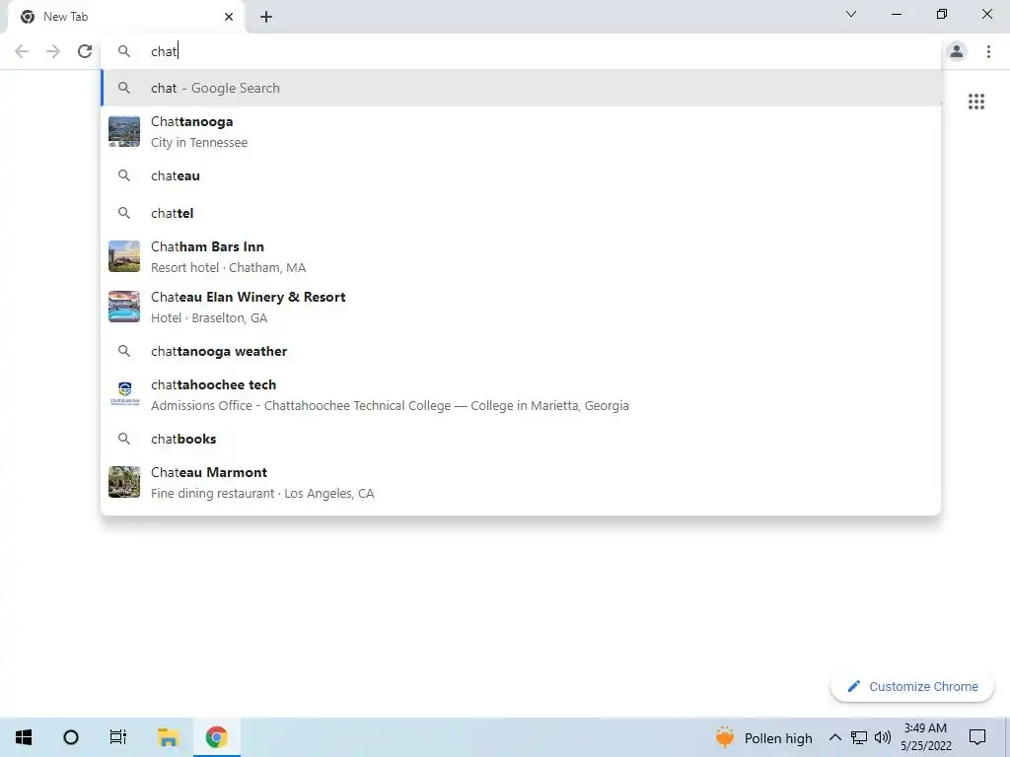Screen dimensions: 1010x757
Task: Open the tab search chevron
Action: point(851,14)
